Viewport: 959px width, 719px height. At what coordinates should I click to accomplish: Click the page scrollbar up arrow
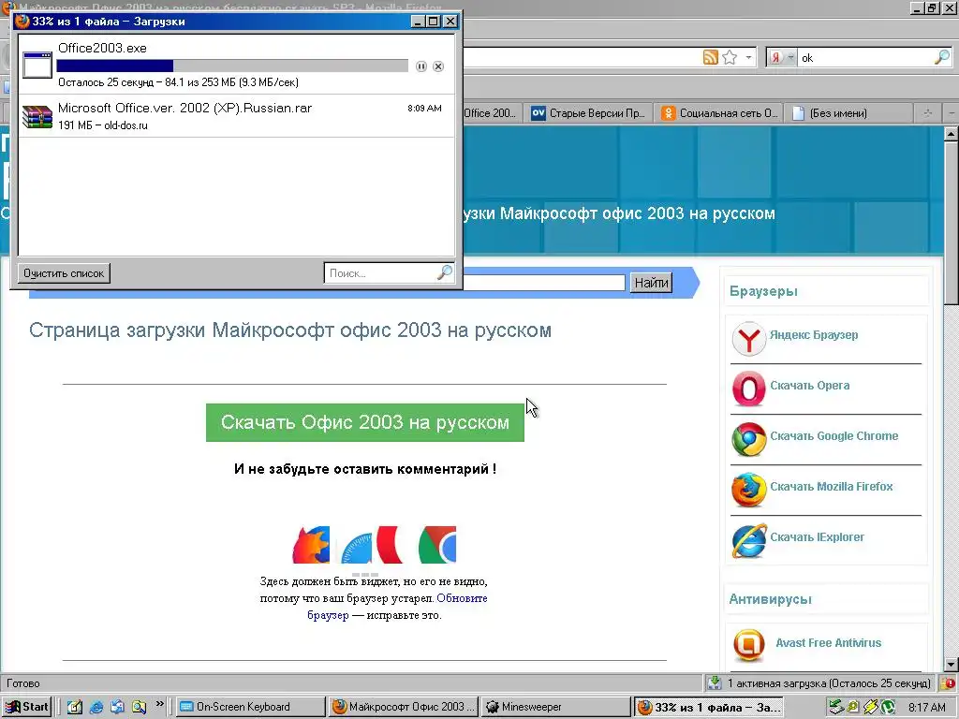(x=952, y=134)
